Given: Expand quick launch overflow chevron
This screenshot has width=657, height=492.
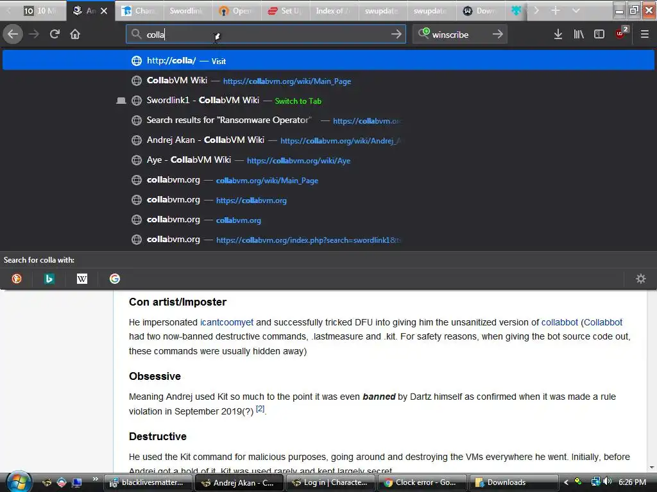Looking at the screenshot, I should click(95, 479).
